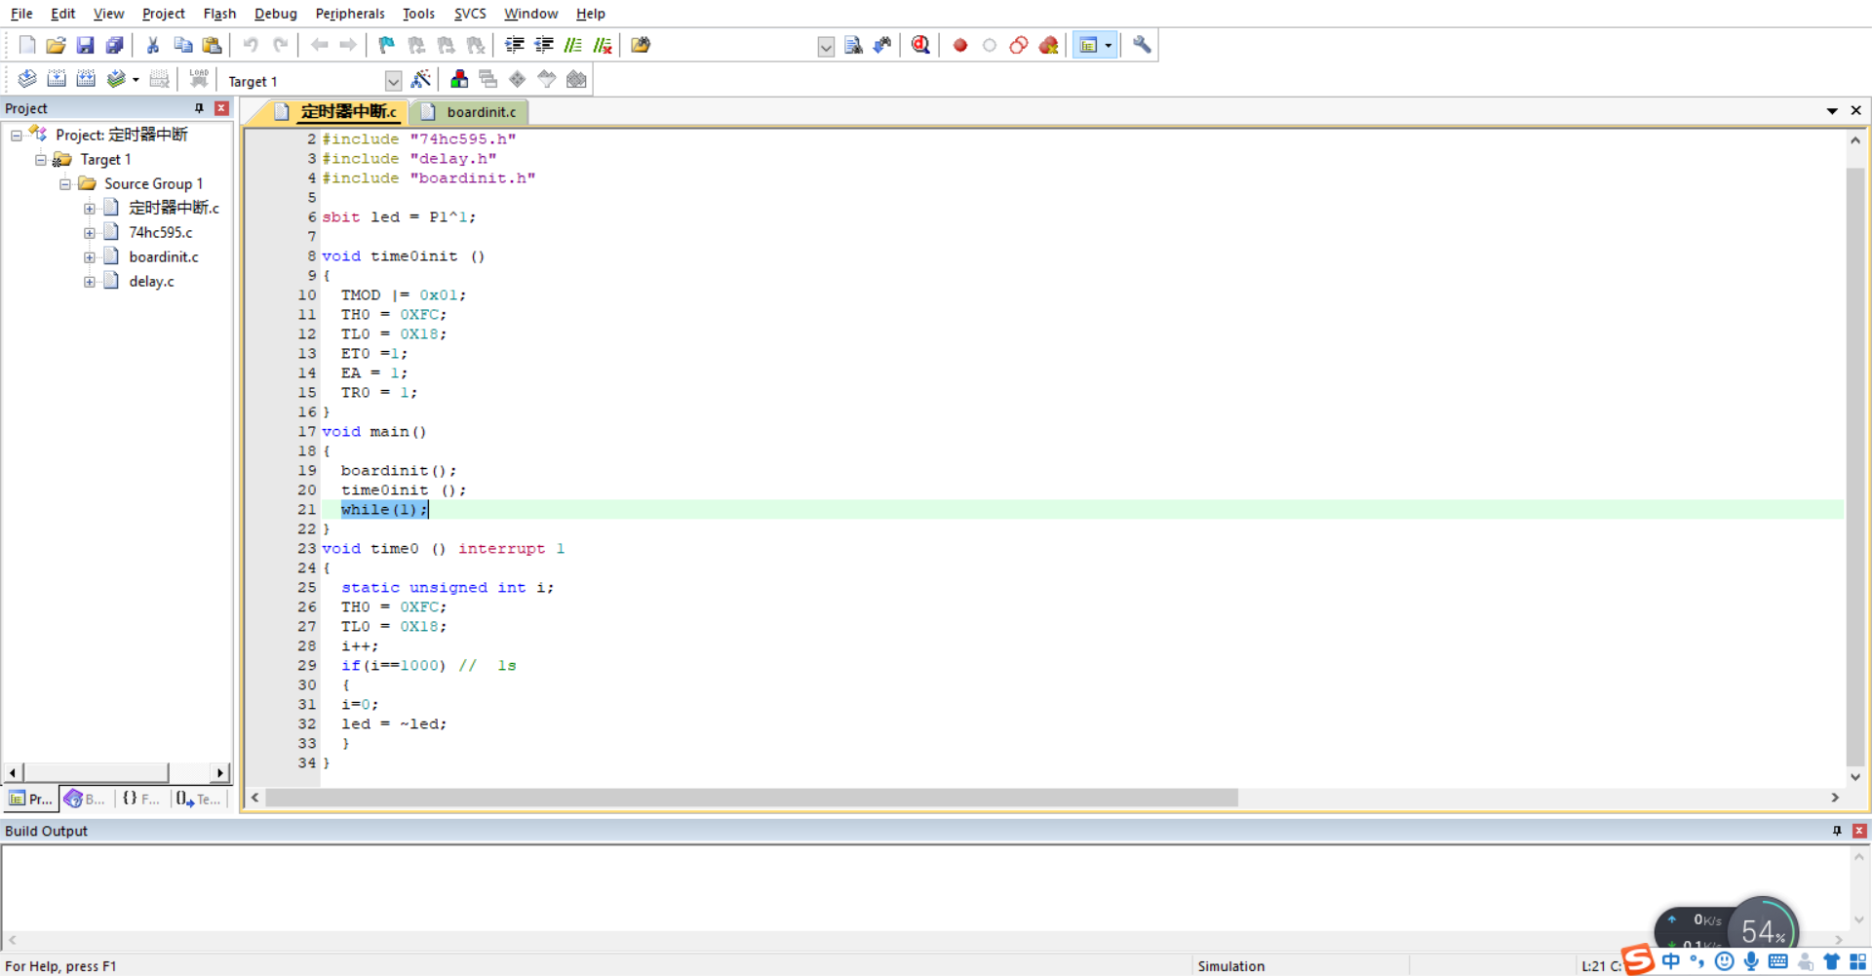Rebuild all target files icon
1872x976 pixels.
86,79
